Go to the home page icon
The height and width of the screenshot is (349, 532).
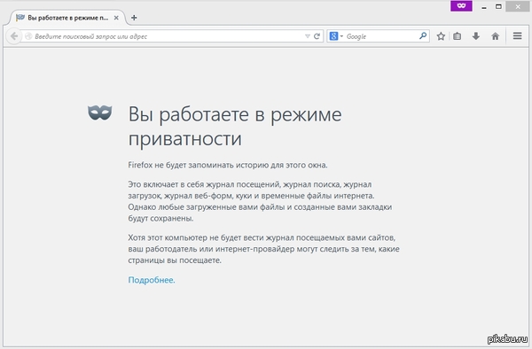[496, 36]
